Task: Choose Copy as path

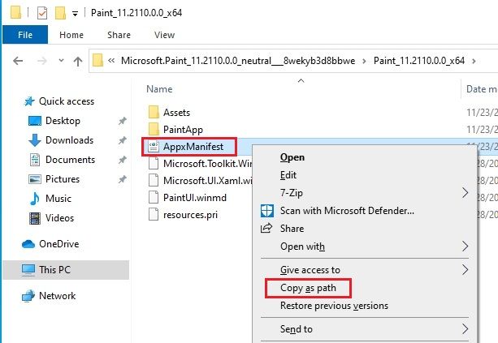Action: tap(365, 288)
